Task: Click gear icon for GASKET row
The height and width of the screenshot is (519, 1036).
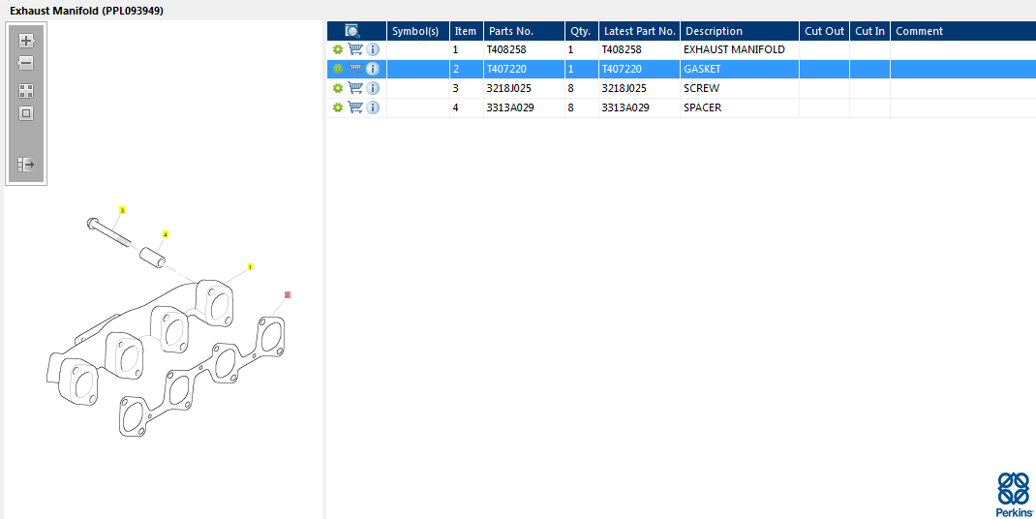Action: coord(338,69)
